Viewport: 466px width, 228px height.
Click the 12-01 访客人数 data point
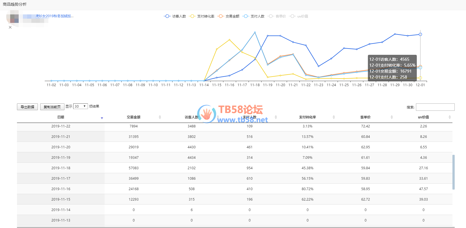(420, 34)
